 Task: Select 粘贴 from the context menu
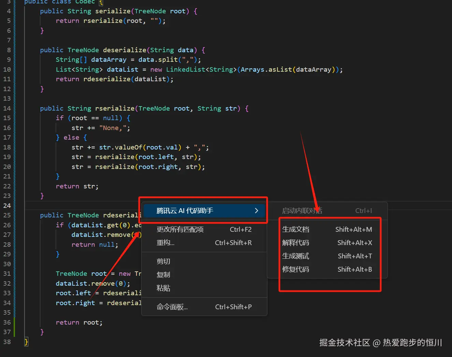204,288
